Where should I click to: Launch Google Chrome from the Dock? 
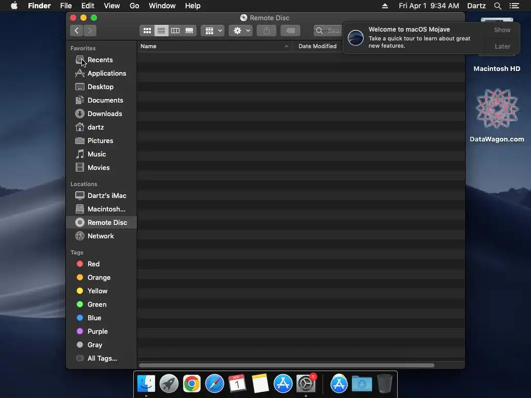tap(192, 384)
